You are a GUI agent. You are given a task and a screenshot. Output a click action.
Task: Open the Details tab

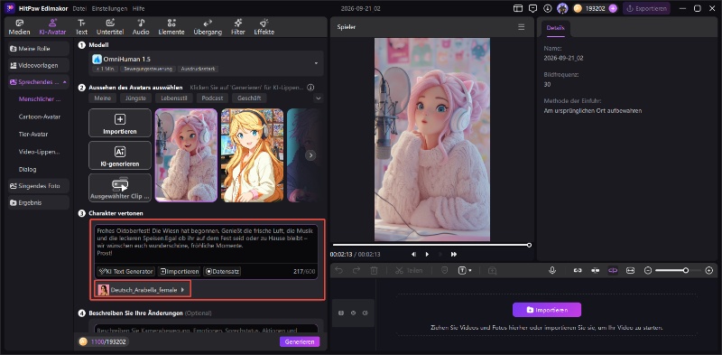point(555,28)
